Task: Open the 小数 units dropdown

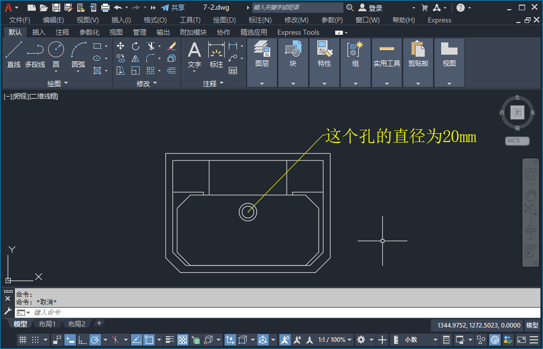Action: click(436, 340)
